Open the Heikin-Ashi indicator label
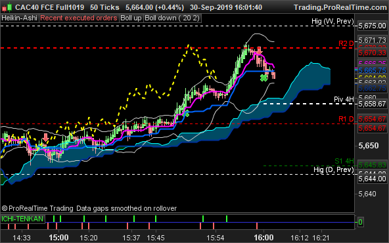The height and width of the screenshot is (243, 389). [x=19, y=18]
